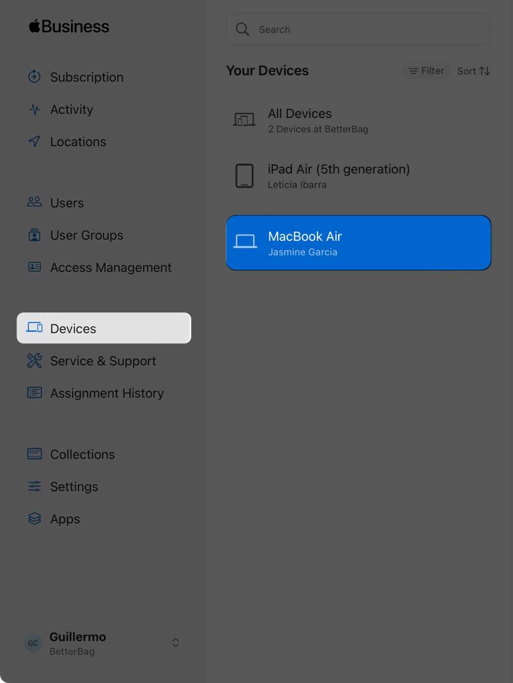Click into the Search field

tap(367, 29)
